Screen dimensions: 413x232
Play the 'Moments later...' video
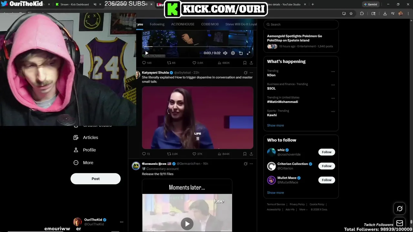coord(187,223)
